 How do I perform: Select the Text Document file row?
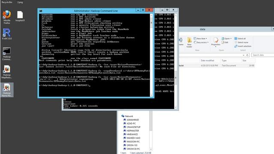pos(217,65)
